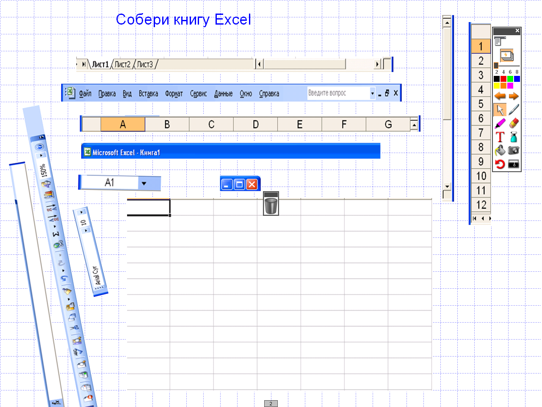Open the black storage box icon
The height and width of the screenshot is (407, 542).
pyautogui.click(x=514, y=164)
